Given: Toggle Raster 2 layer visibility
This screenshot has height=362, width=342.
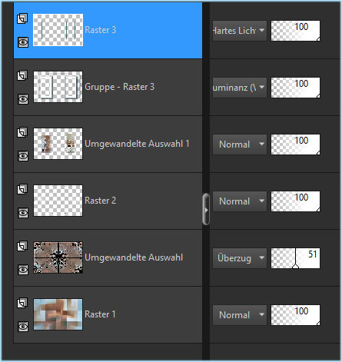Looking at the screenshot, I should pyautogui.click(x=23, y=213).
